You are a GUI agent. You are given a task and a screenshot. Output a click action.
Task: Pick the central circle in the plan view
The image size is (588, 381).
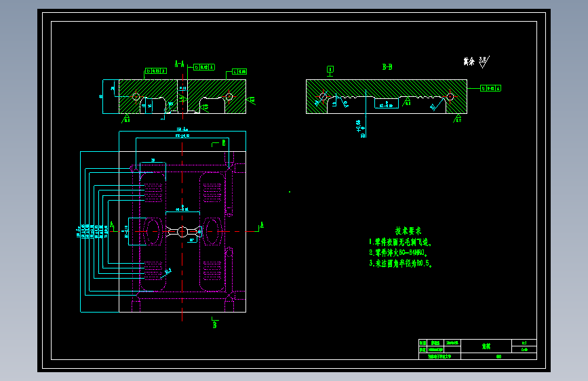pyautogui.click(x=182, y=232)
